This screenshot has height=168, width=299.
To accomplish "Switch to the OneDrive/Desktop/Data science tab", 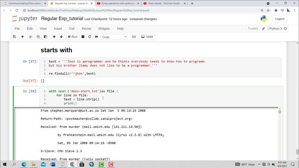I will [25, 3].
